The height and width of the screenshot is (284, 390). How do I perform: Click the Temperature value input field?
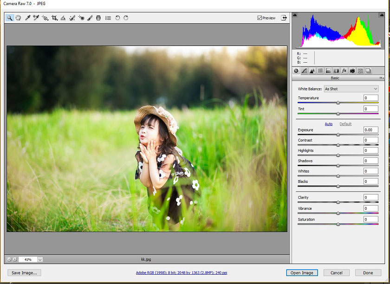(x=370, y=98)
